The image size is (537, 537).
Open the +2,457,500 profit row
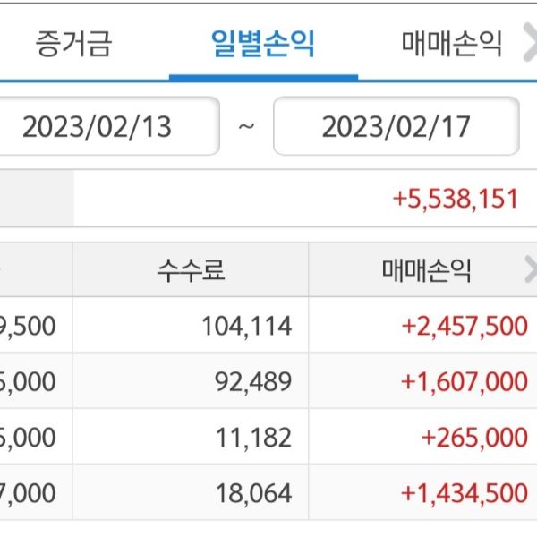(x=465, y=326)
